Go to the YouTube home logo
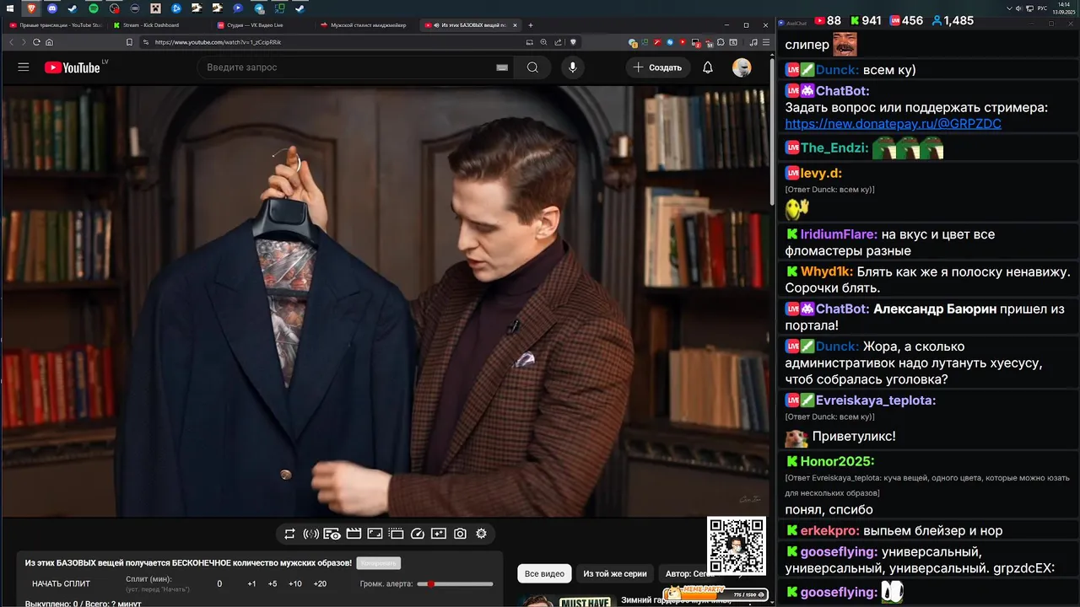This screenshot has height=607, width=1080. tap(73, 67)
